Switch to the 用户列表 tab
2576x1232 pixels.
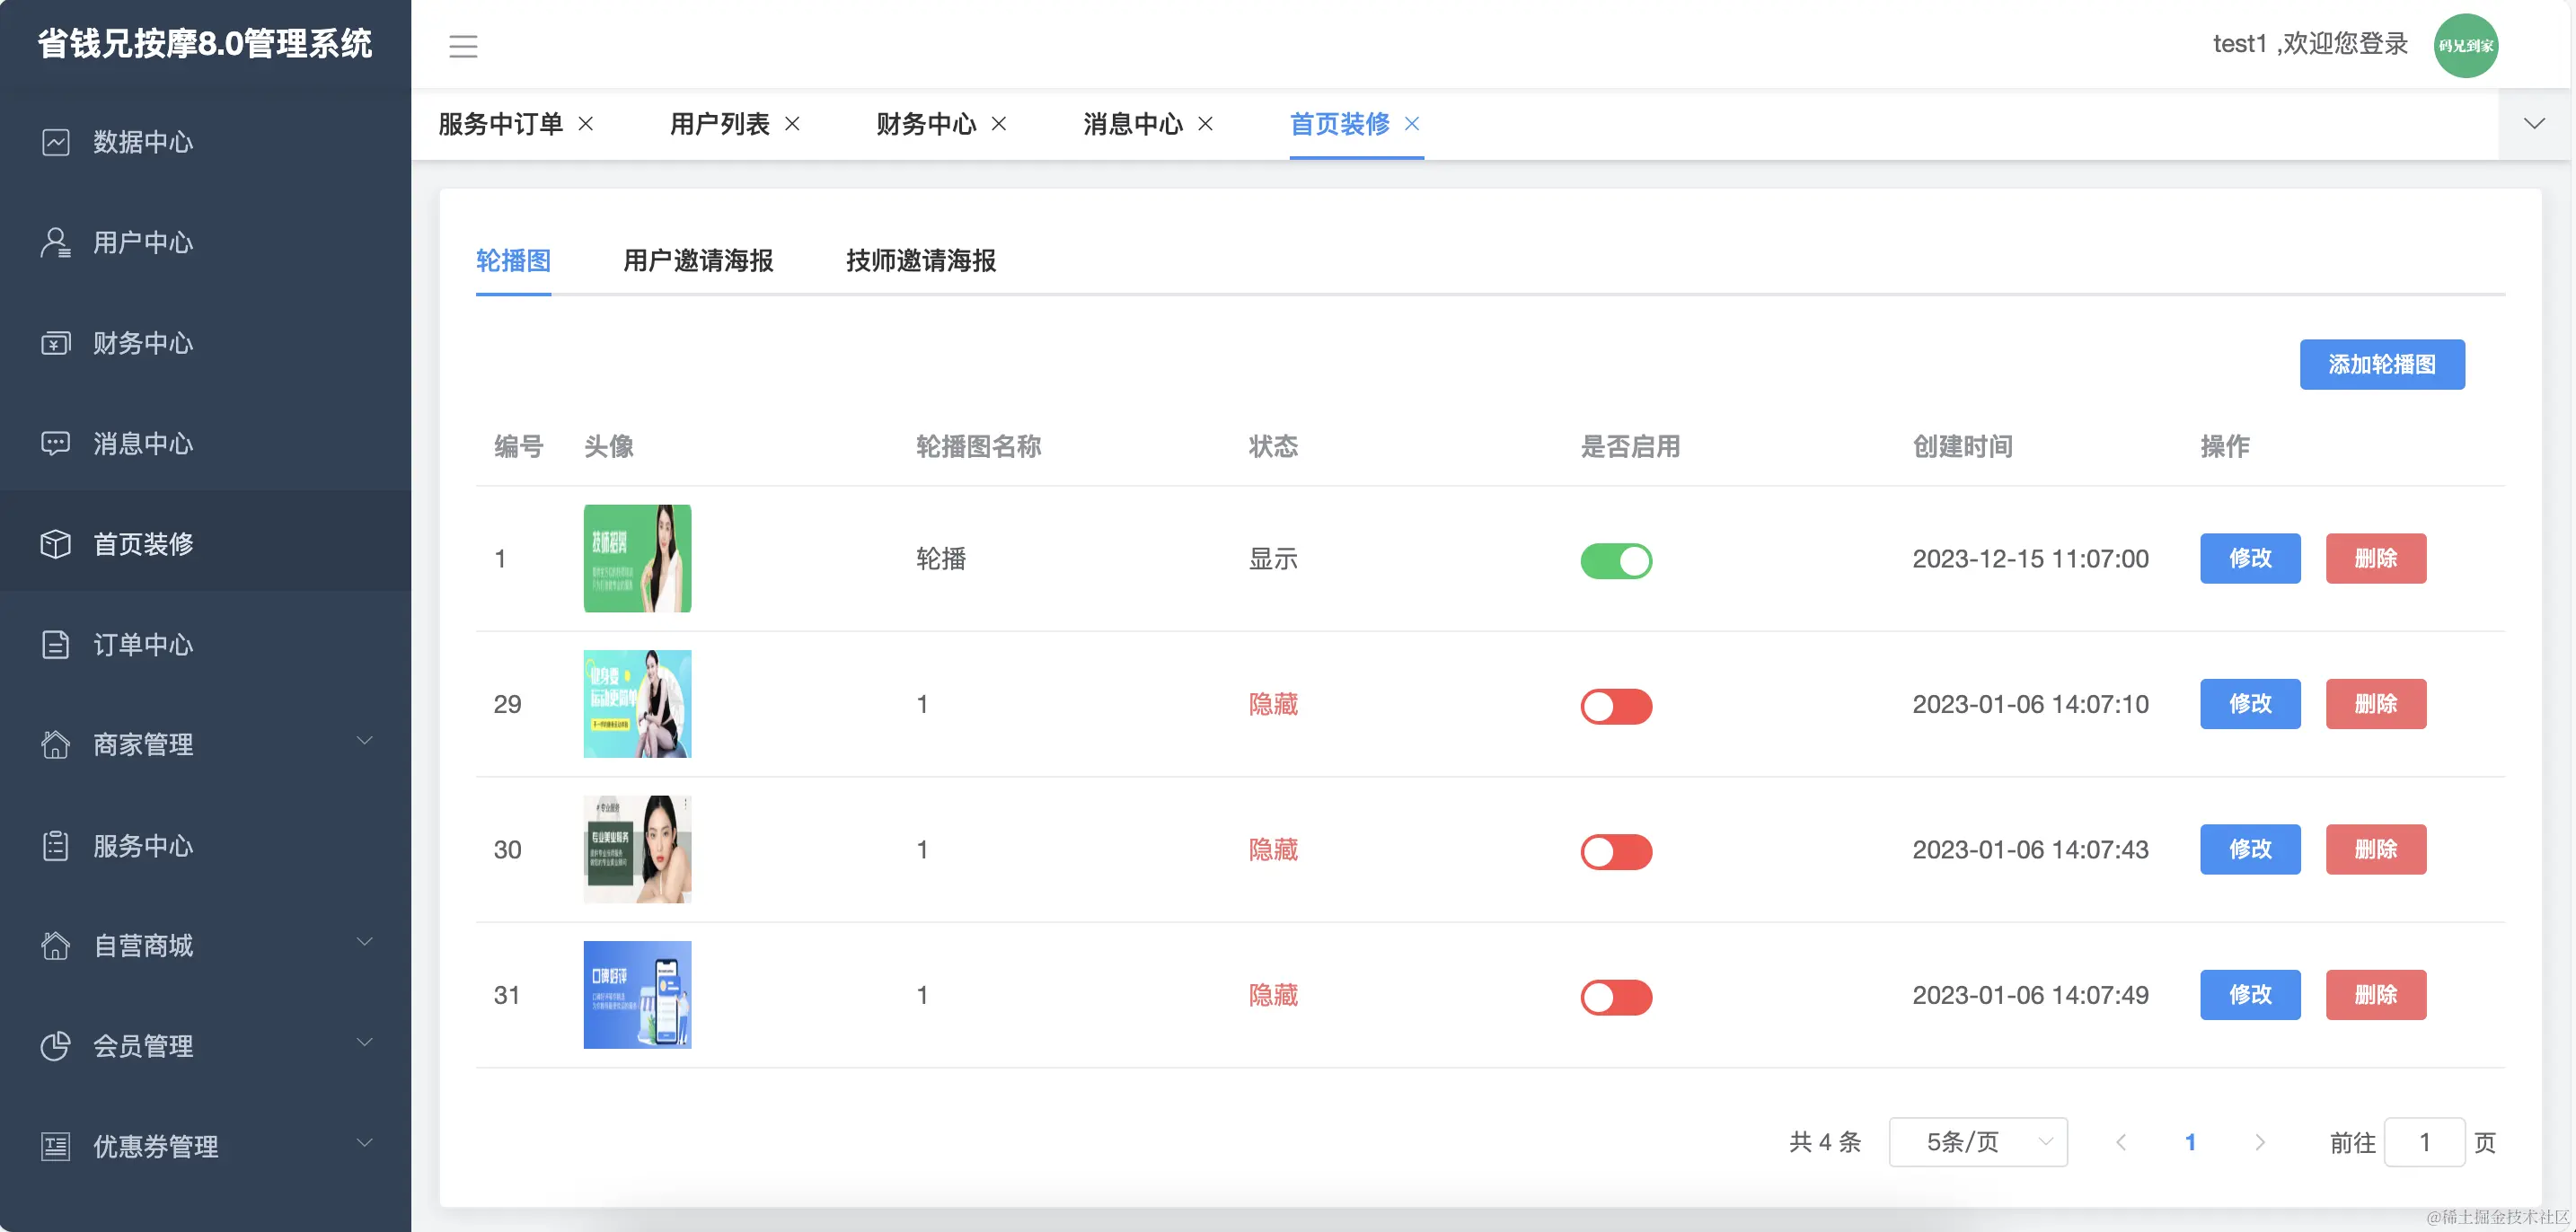click(722, 124)
